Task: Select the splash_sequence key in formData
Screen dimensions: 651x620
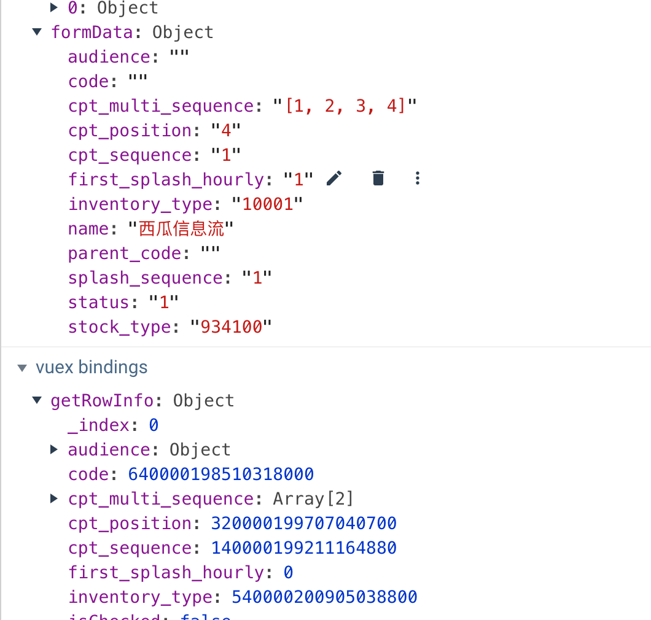Action: coord(145,278)
